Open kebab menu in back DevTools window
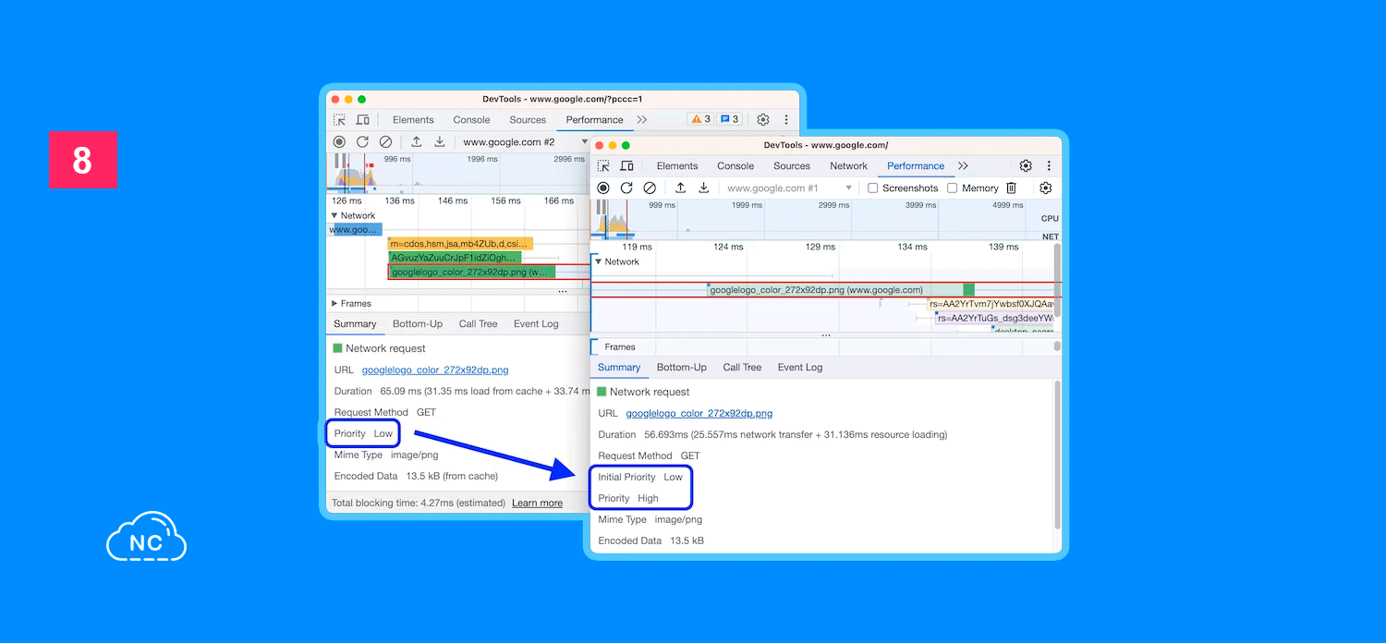Screen dimensions: 1386x643 coord(786,120)
